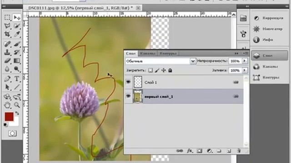
Task: Select the Line tool
Action: click(x=17, y=87)
